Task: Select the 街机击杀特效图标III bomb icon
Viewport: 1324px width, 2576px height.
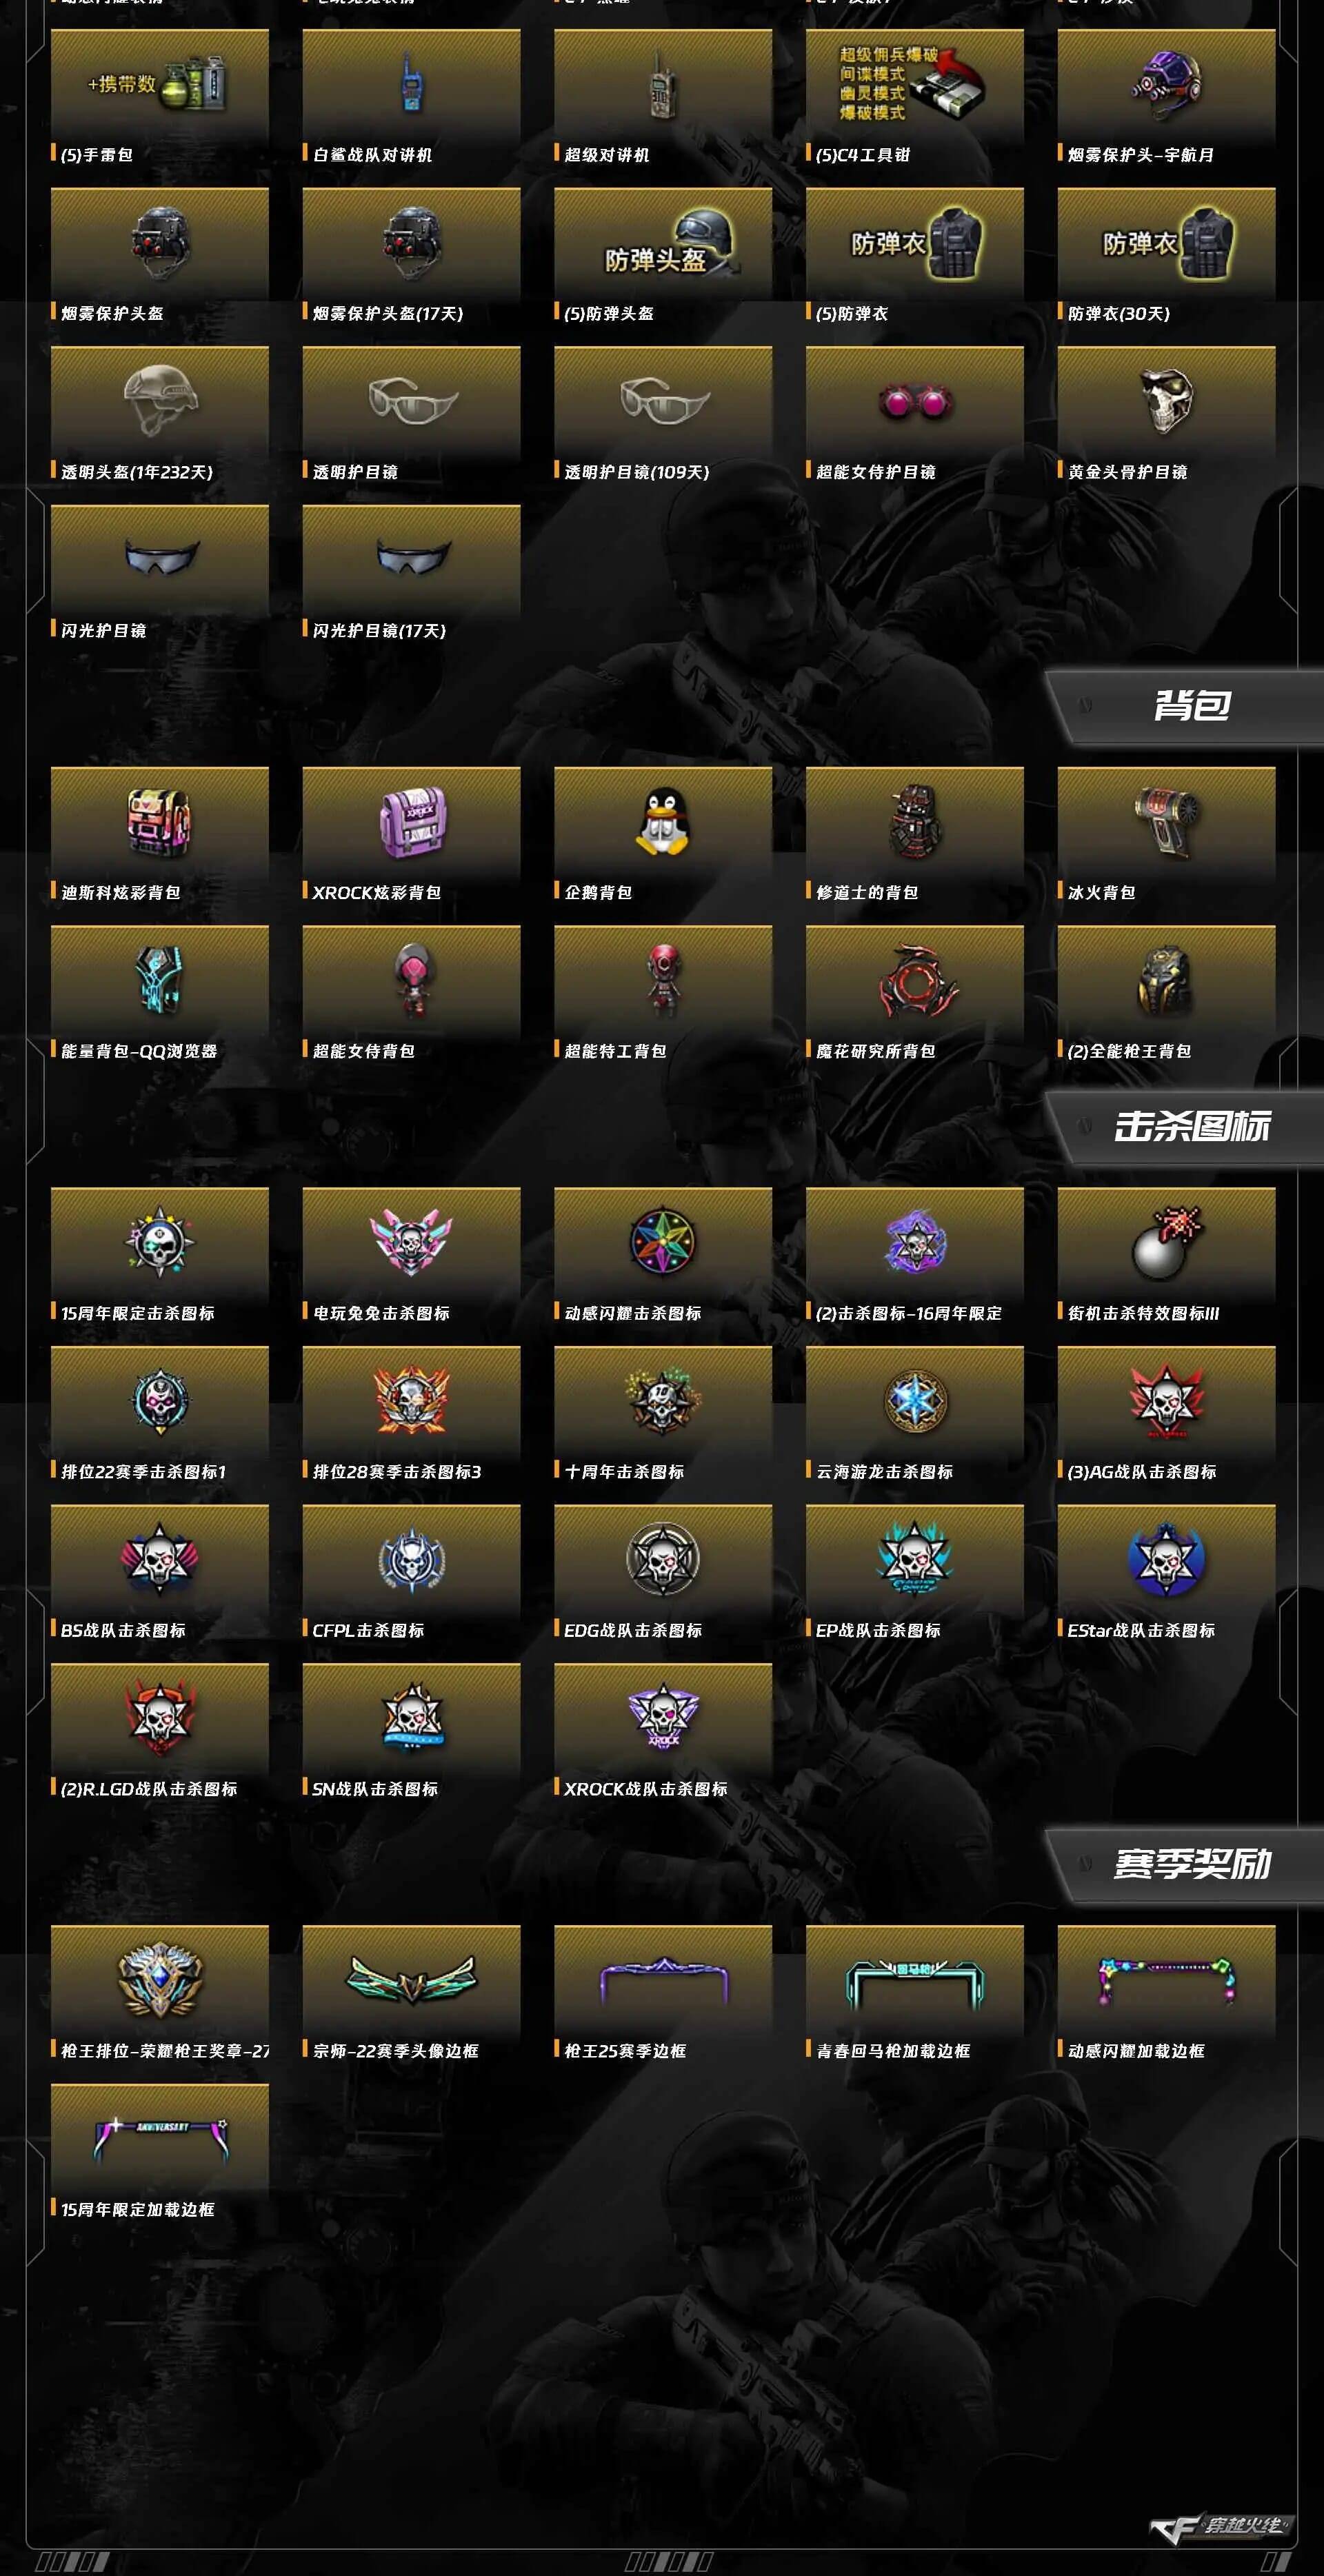Action: (1166, 1242)
